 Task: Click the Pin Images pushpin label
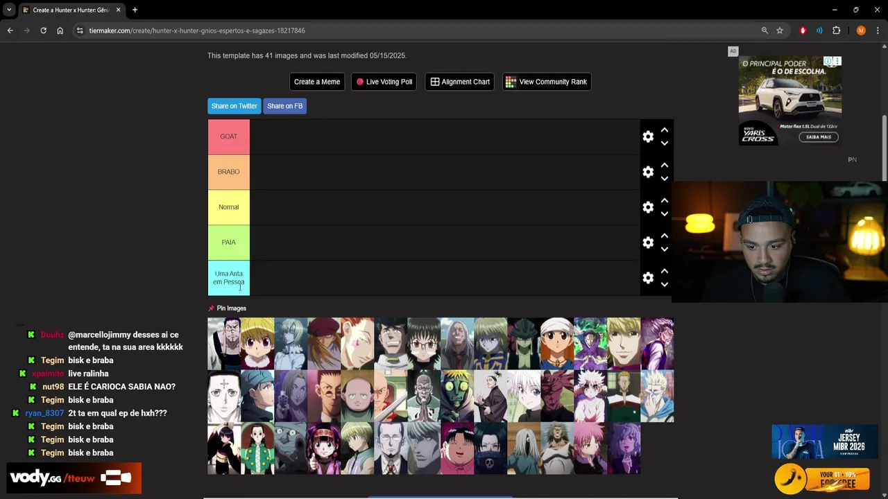coord(228,308)
